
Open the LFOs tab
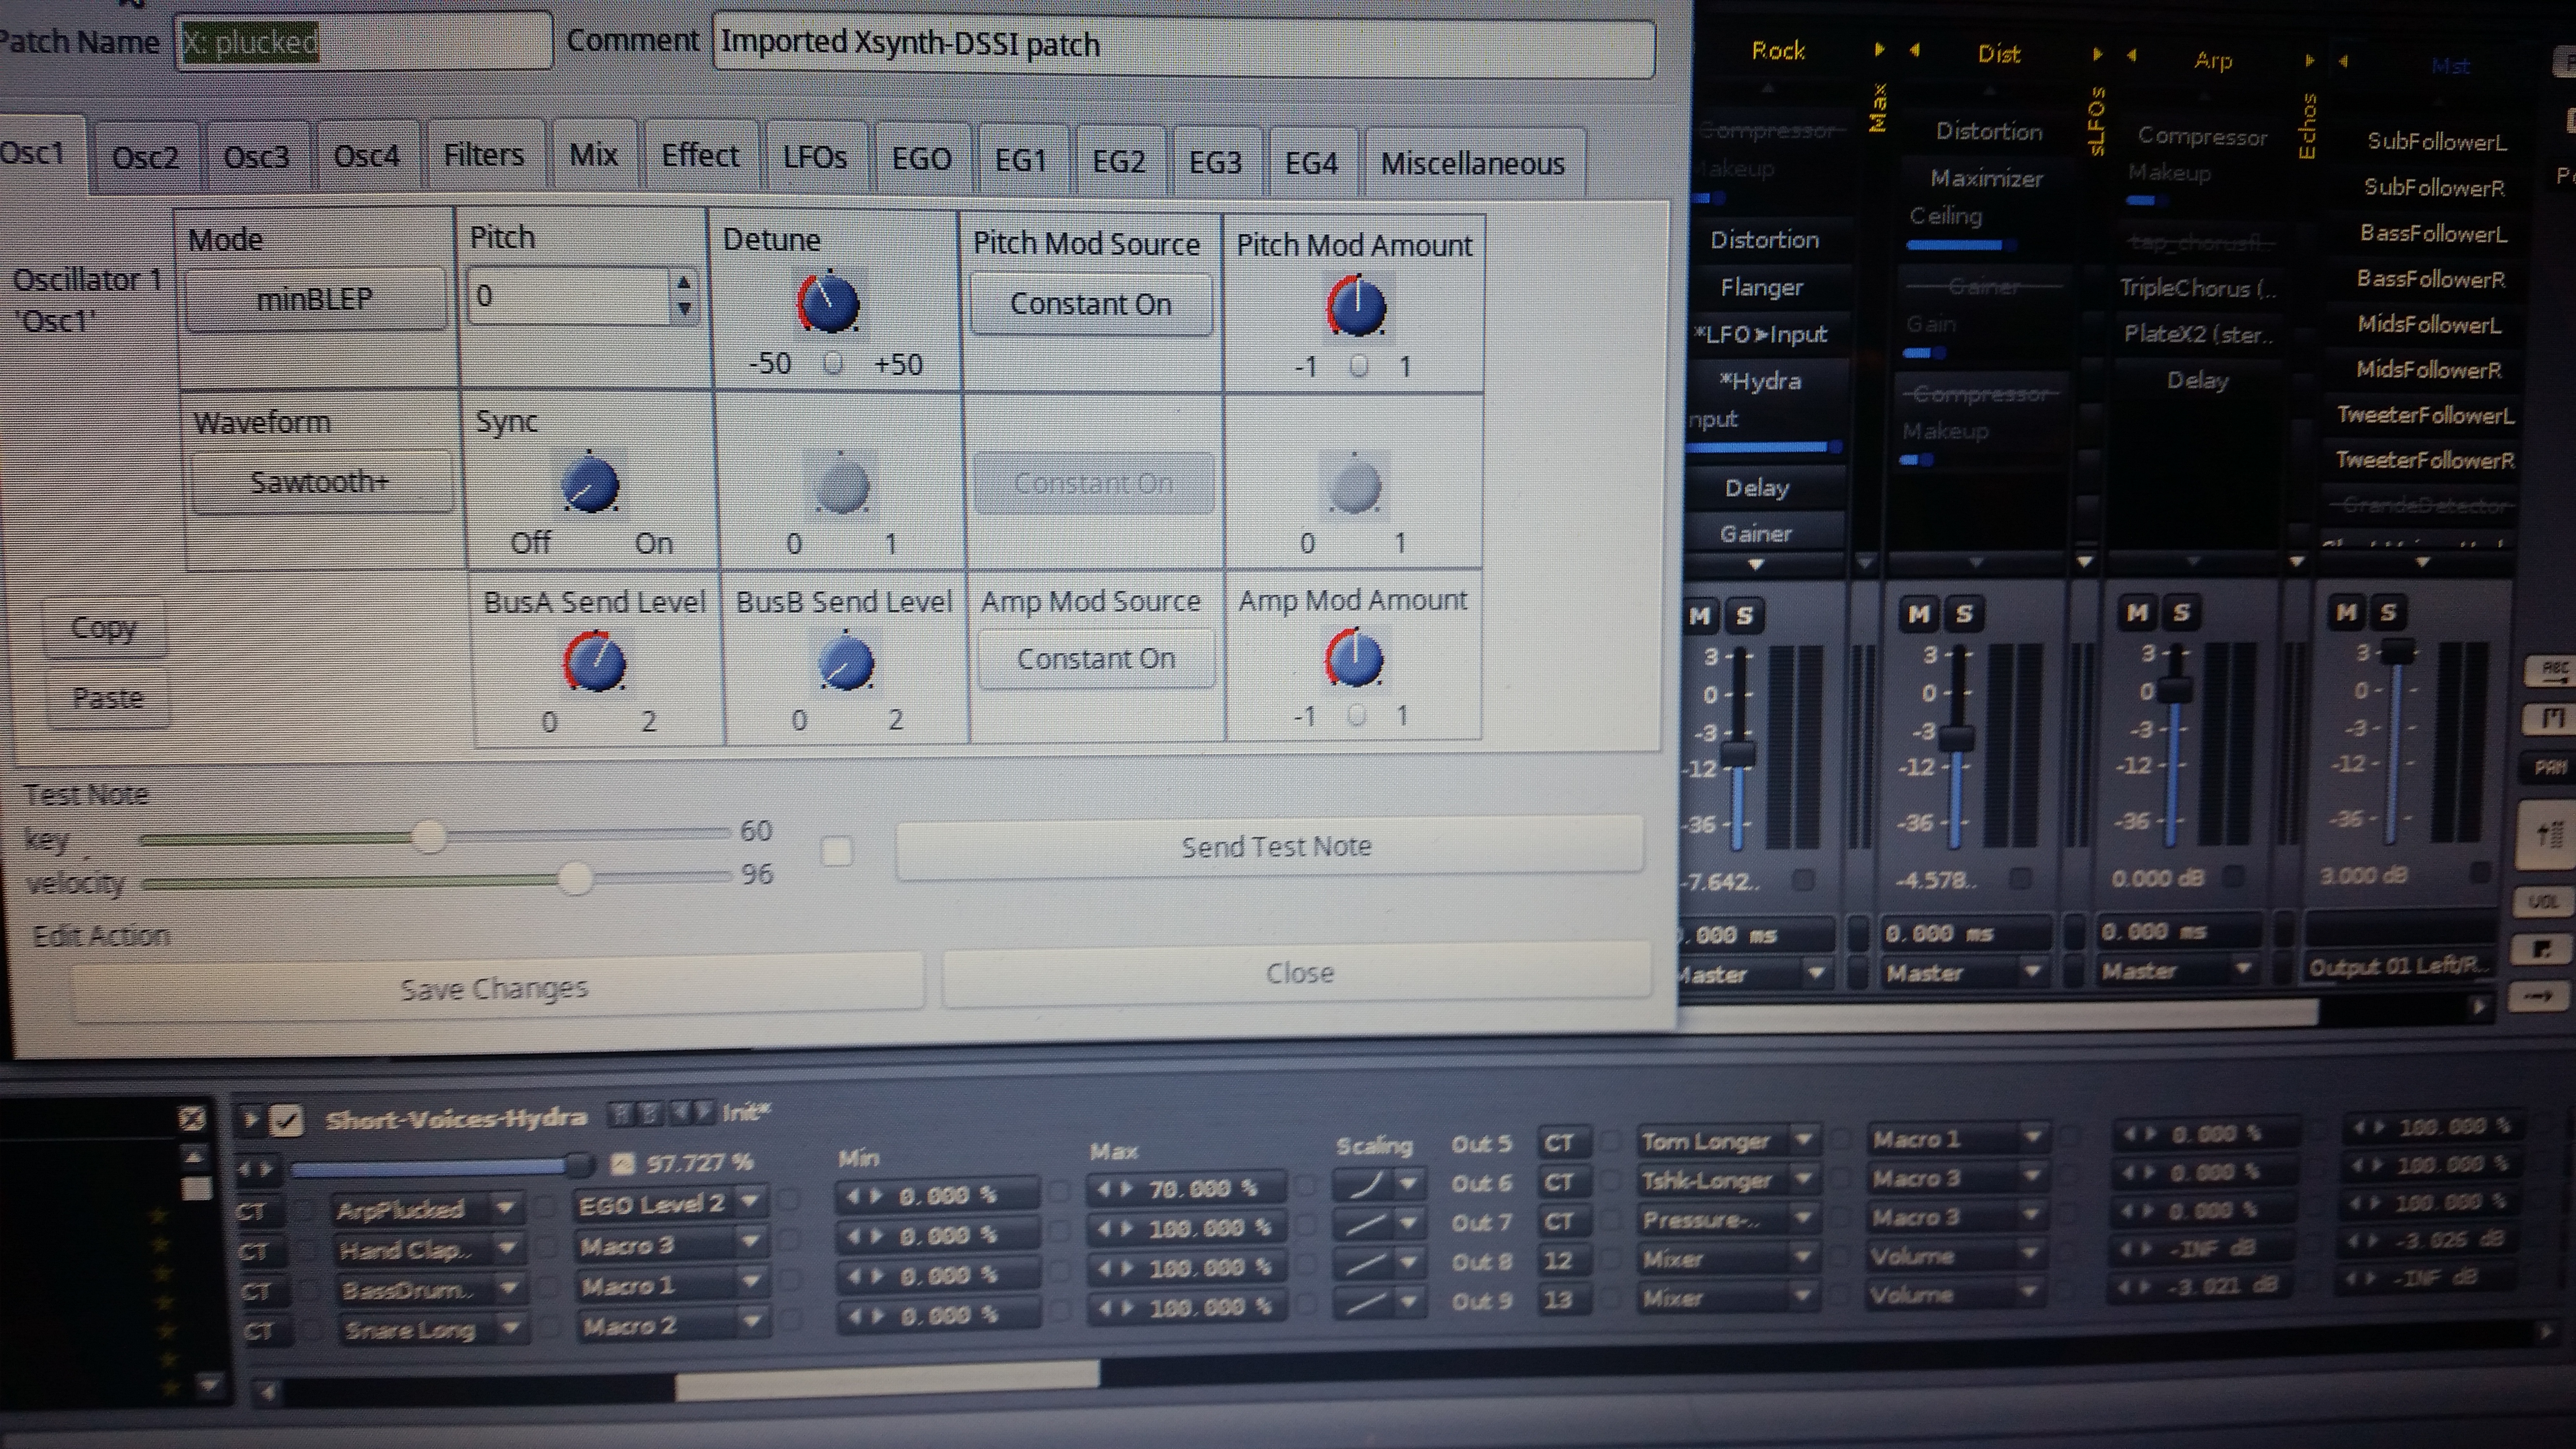click(x=814, y=158)
